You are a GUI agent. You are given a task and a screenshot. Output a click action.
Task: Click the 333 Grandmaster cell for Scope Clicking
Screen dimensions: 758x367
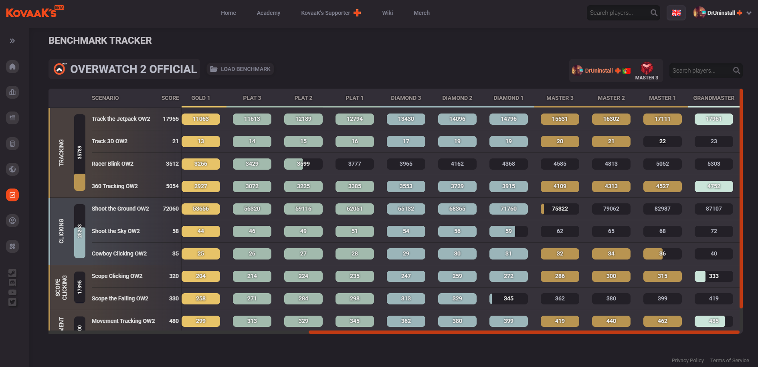click(x=714, y=276)
